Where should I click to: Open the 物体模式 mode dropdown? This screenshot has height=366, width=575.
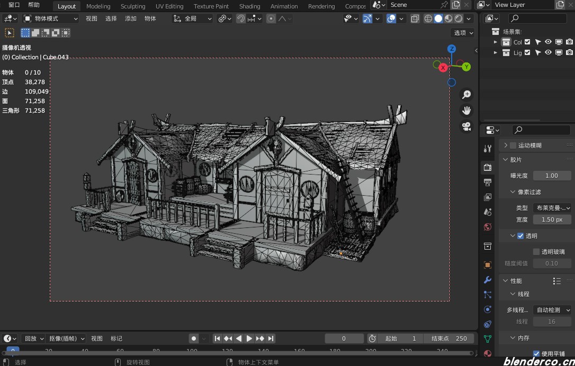click(51, 19)
